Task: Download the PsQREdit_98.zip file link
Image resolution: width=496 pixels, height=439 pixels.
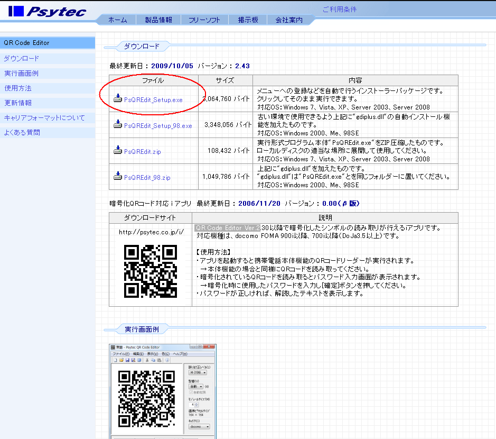Action: pyautogui.click(x=147, y=178)
